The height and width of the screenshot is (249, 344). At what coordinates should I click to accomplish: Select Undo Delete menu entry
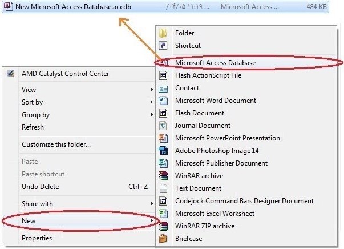40,187
